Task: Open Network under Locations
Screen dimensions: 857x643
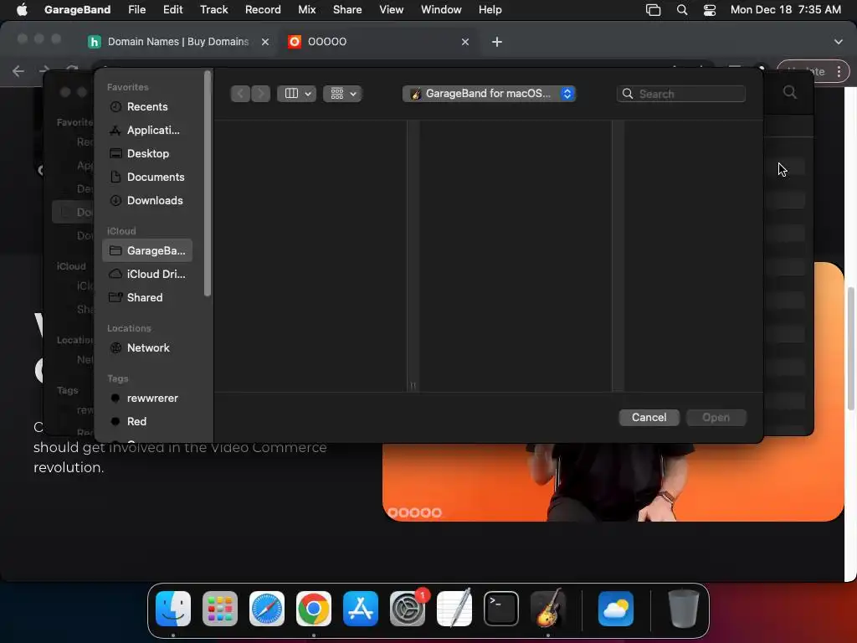Action: (x=147, y=347)
